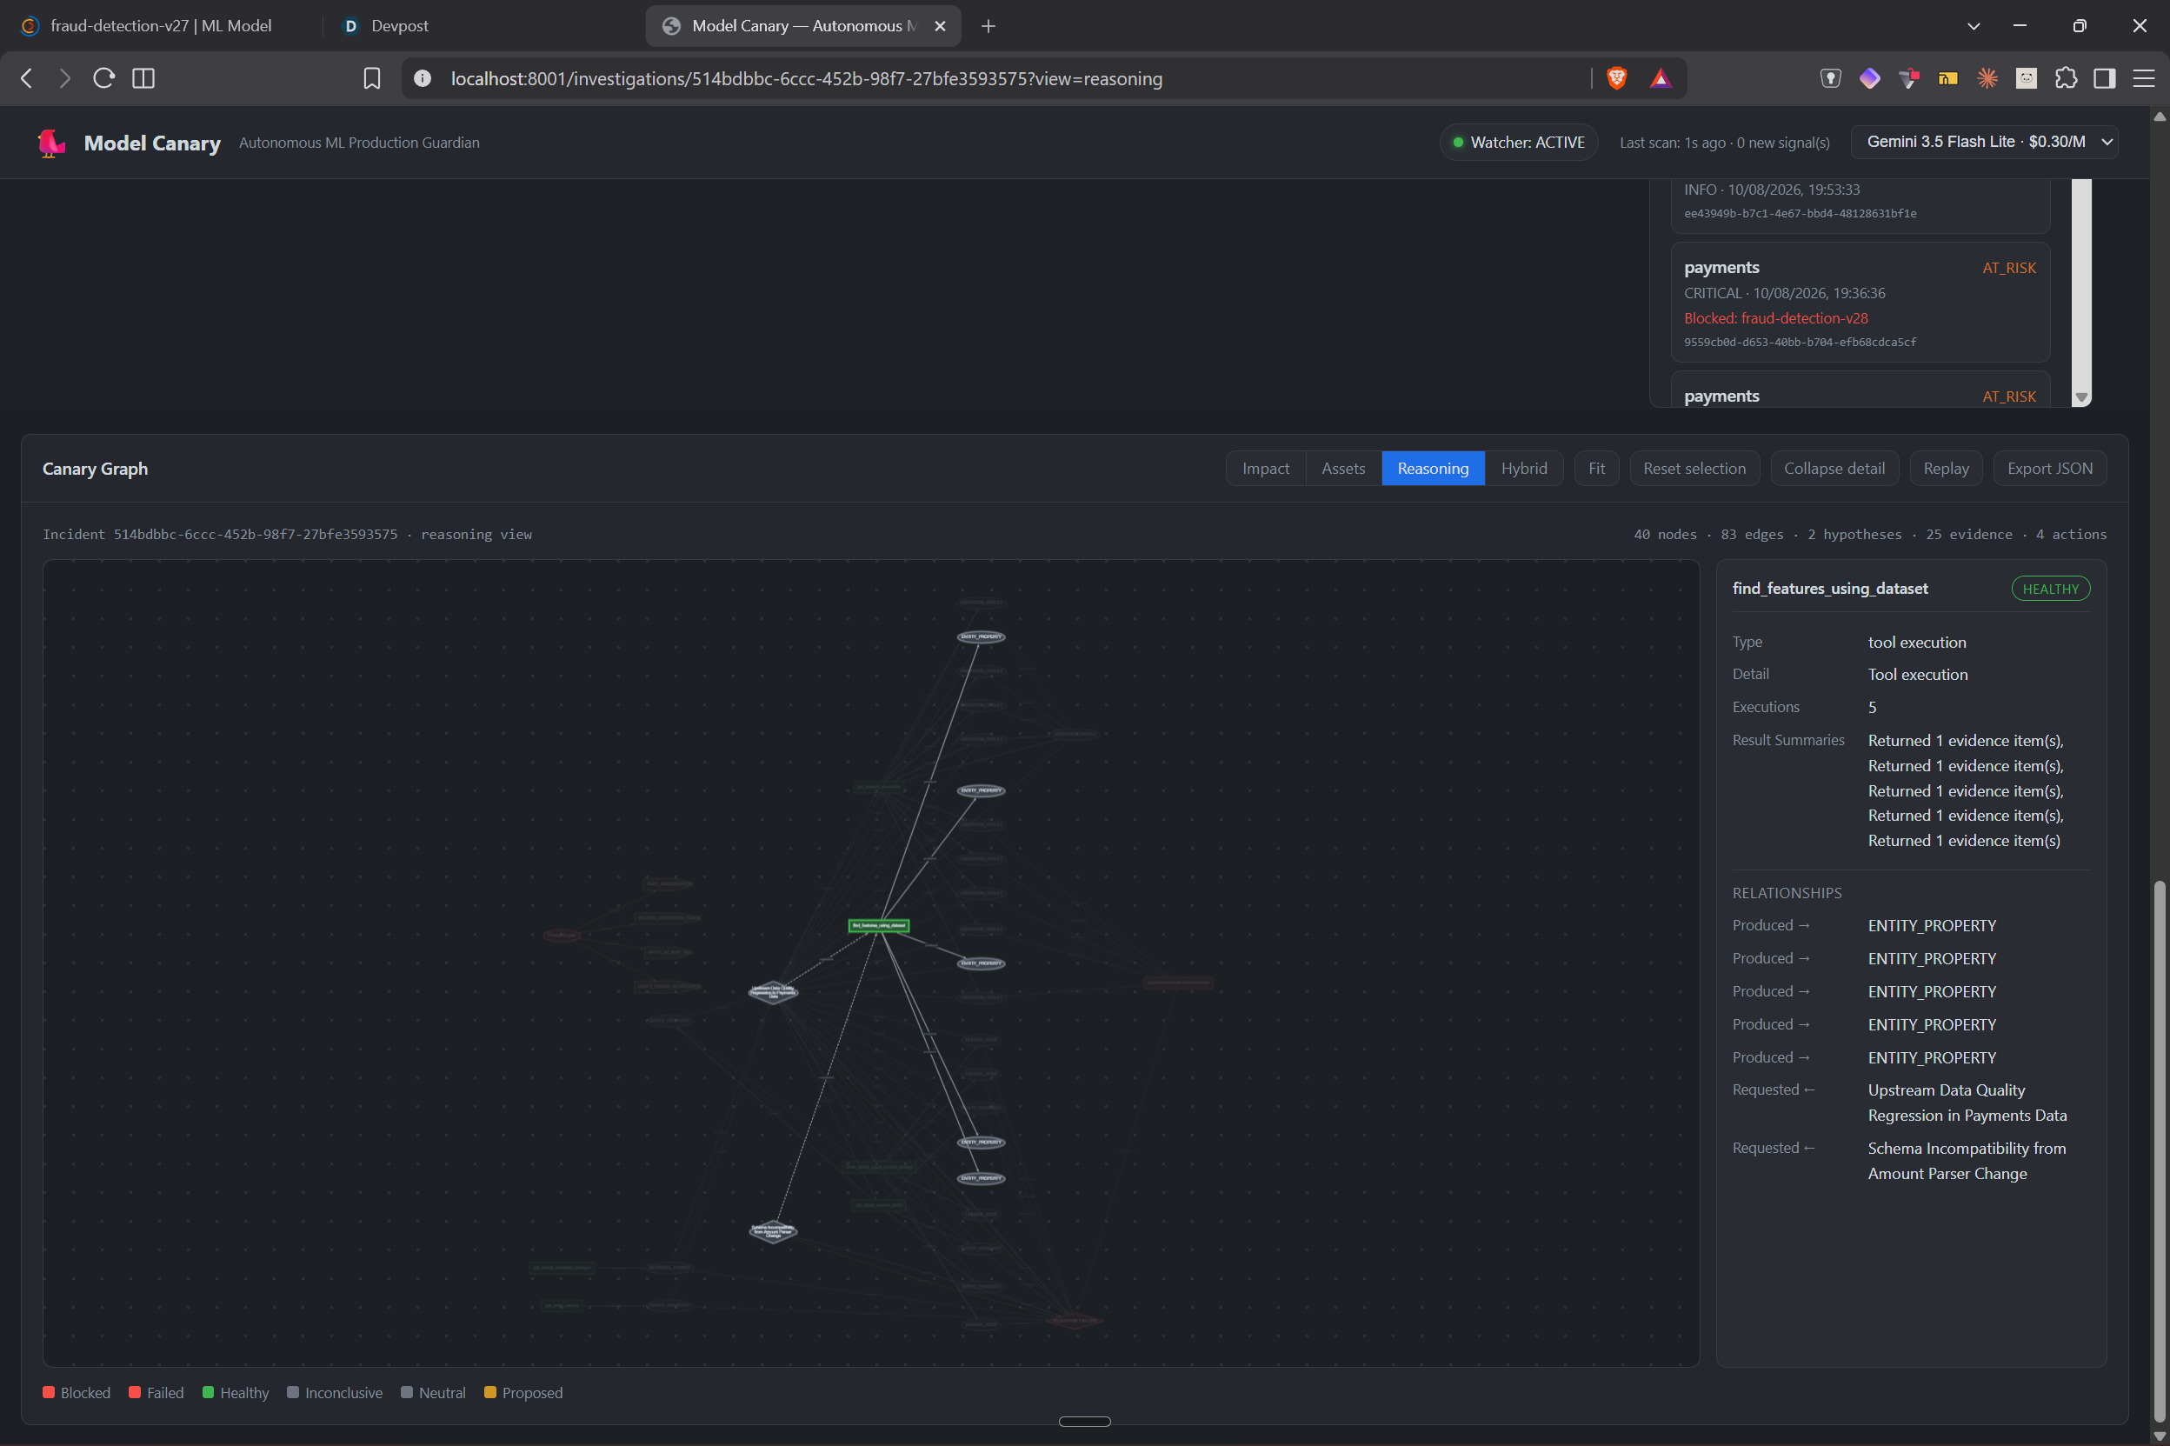Toggle Watcher ACTIVE status pill
The height and width of the screenshot is (1446, 2170).
click(x=1518, y=142)
